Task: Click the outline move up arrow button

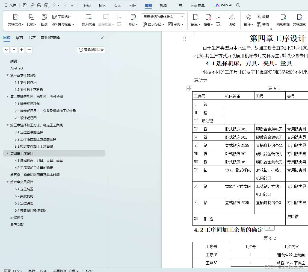Action: click(x=14, y=50)
